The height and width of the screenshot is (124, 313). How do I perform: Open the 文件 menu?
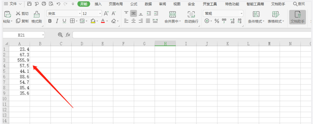pyautogui.click(x=13, y=4)
